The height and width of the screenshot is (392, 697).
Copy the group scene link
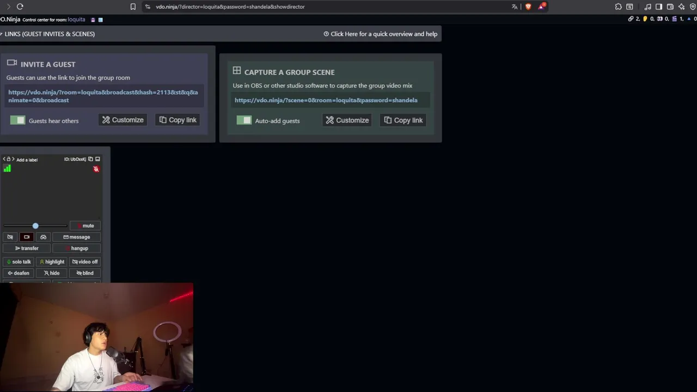click(403, 120)
